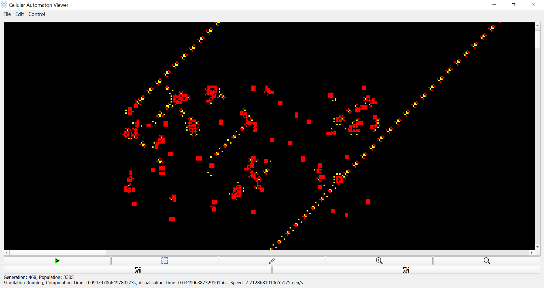This screenshot has height=288, width=544.
Task: Click the horizontal scrollbar thumb
Action: pyautogui.click(x=58, y=252)
